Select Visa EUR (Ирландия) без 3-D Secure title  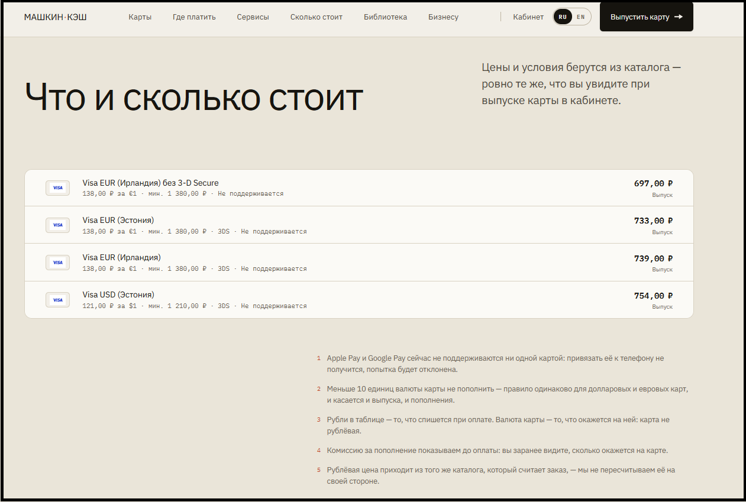tap(150, 183)
